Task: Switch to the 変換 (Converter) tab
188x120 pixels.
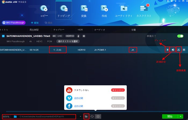Action: (x=84, y=11)
